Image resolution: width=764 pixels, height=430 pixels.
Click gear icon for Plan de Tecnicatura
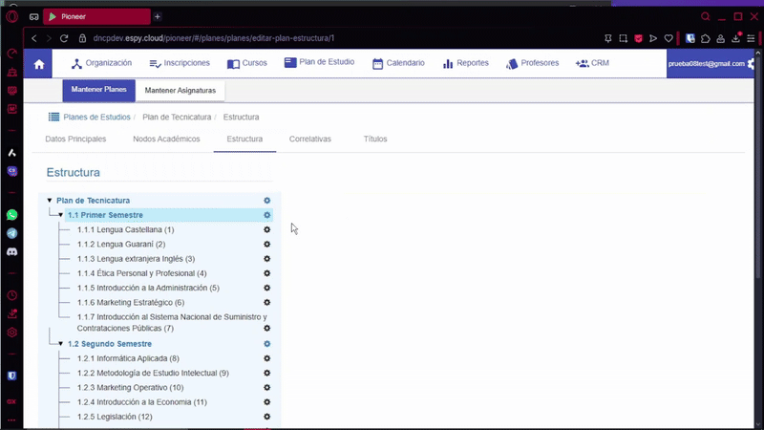tap(267, 201)
